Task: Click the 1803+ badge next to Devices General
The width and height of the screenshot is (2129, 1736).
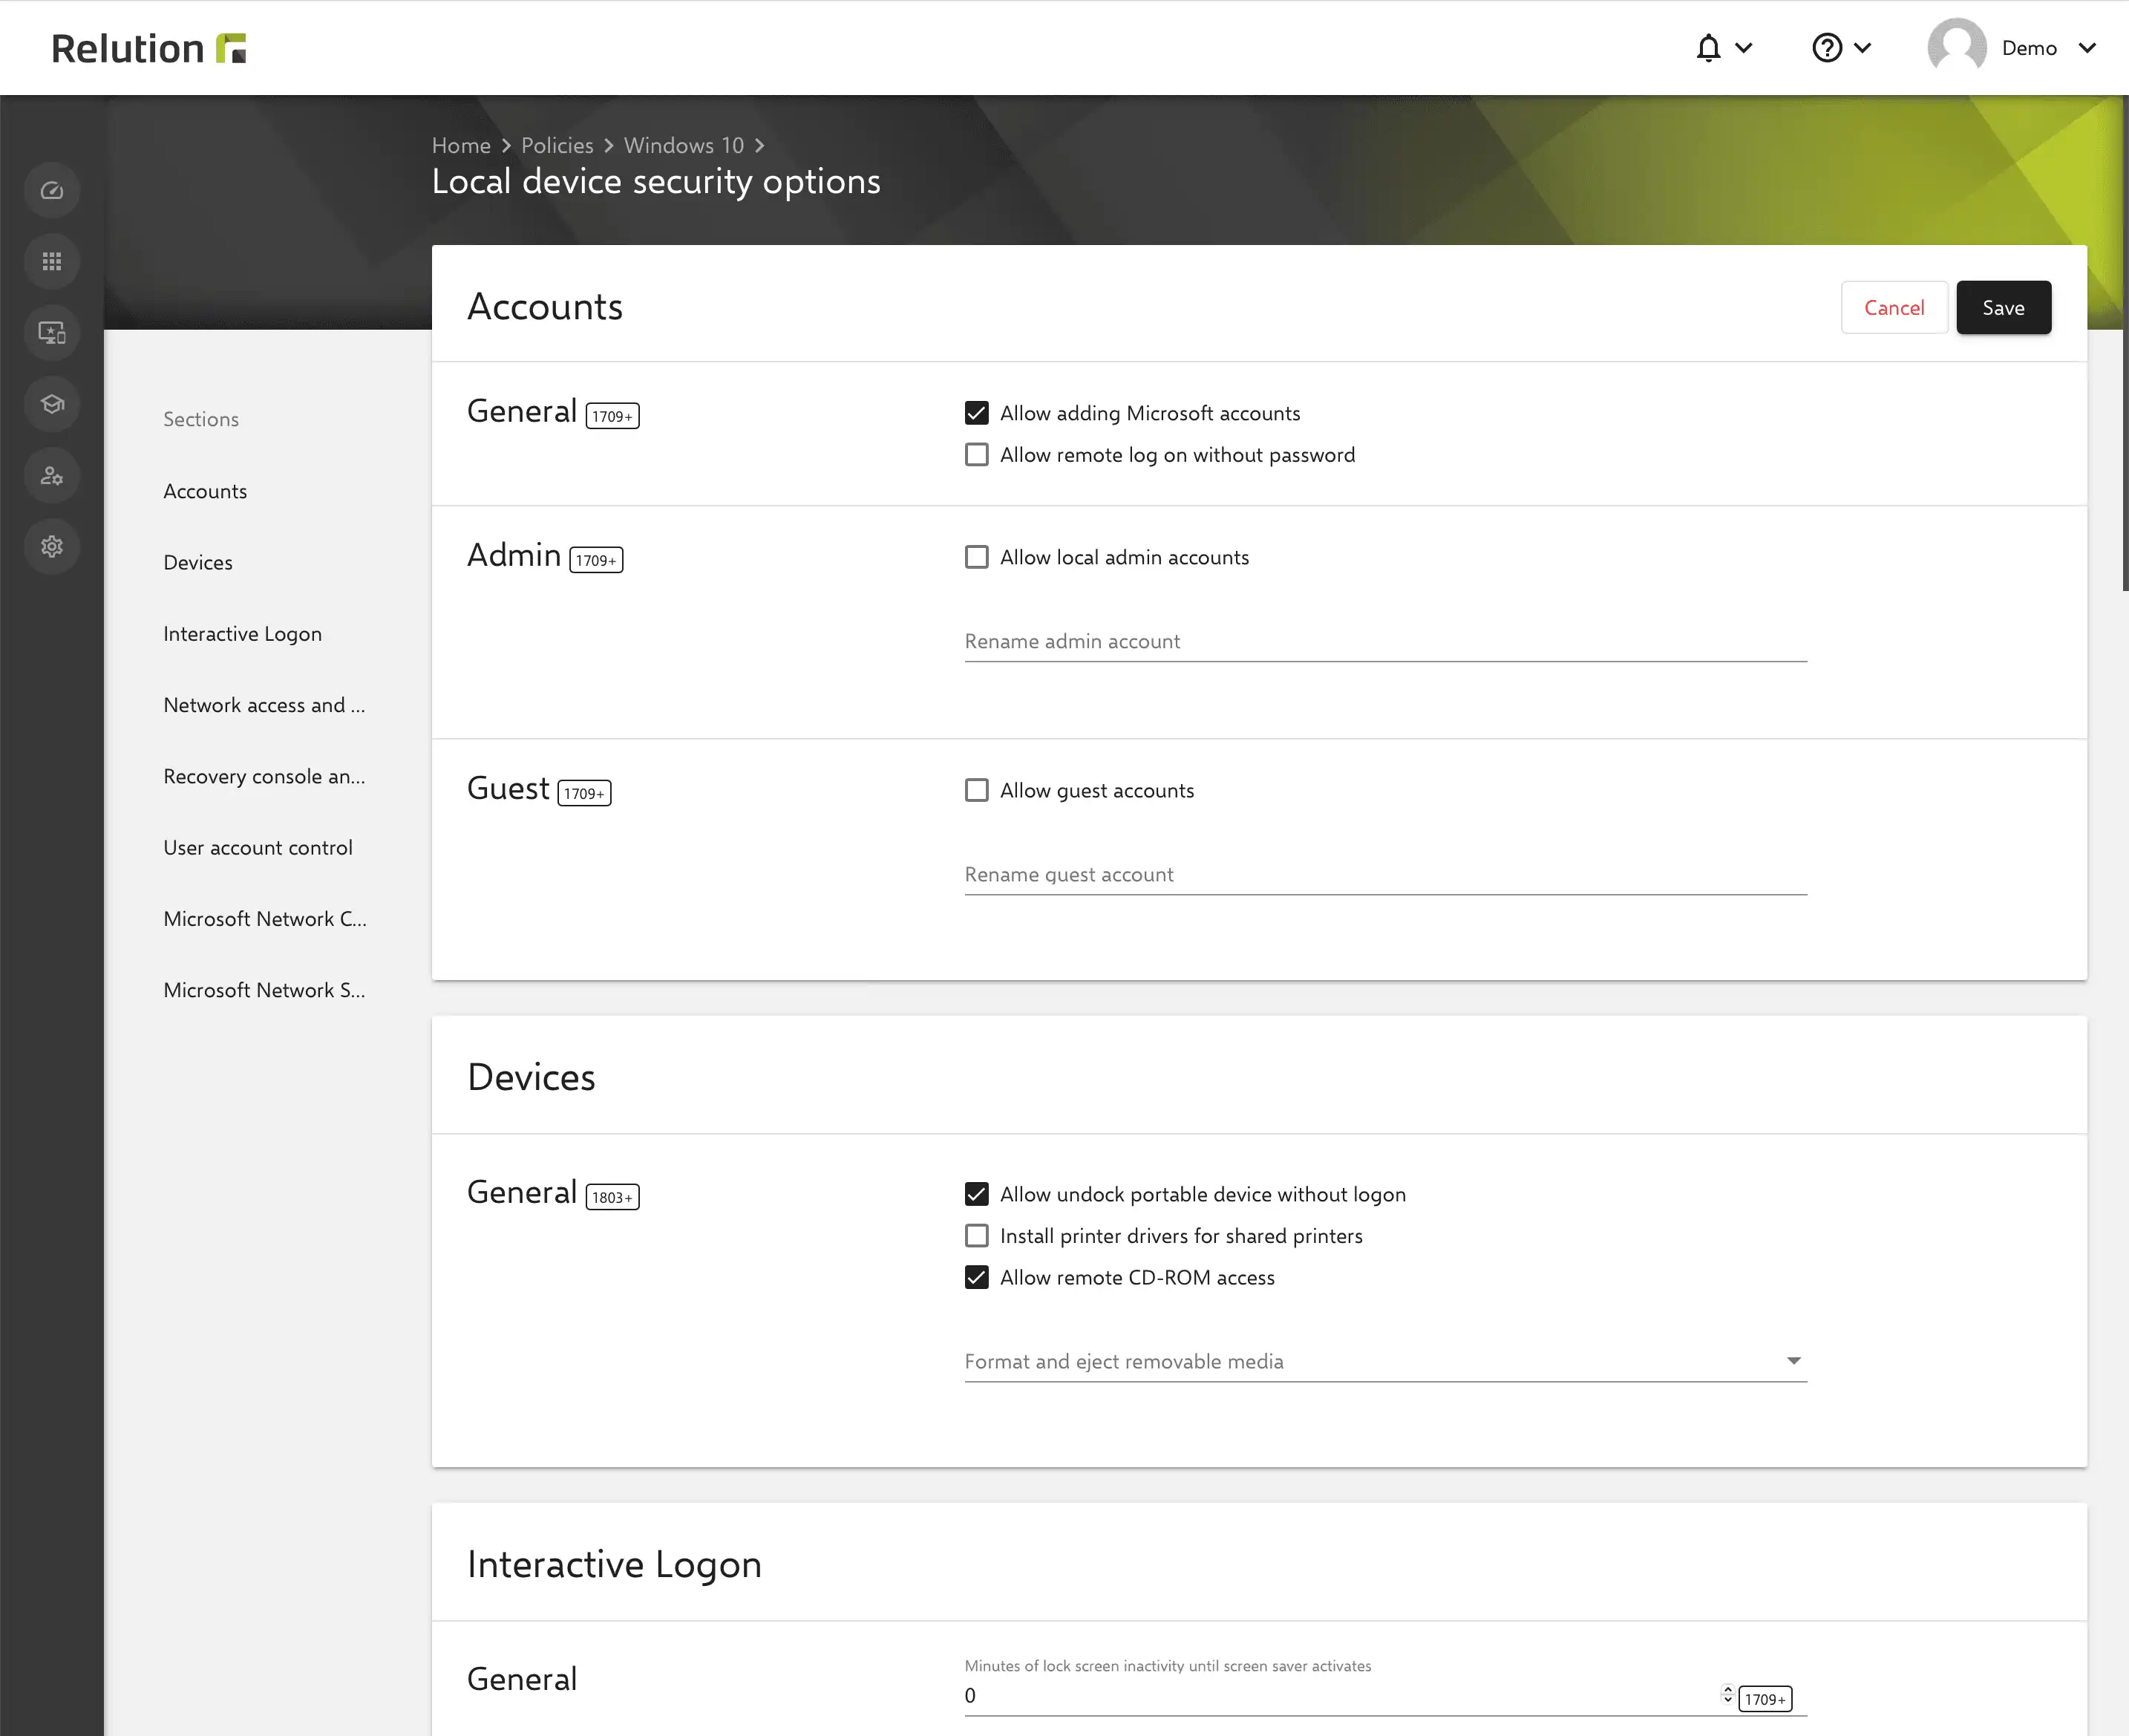Action: click(x=612, y=1197)
